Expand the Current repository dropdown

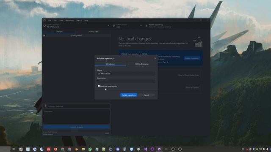pyautogui.click(x=77, y=26)
